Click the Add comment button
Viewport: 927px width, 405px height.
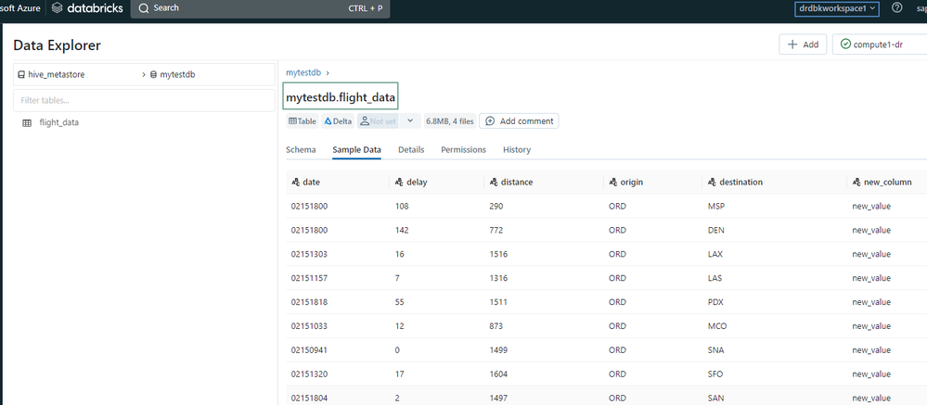click(519, 121)
